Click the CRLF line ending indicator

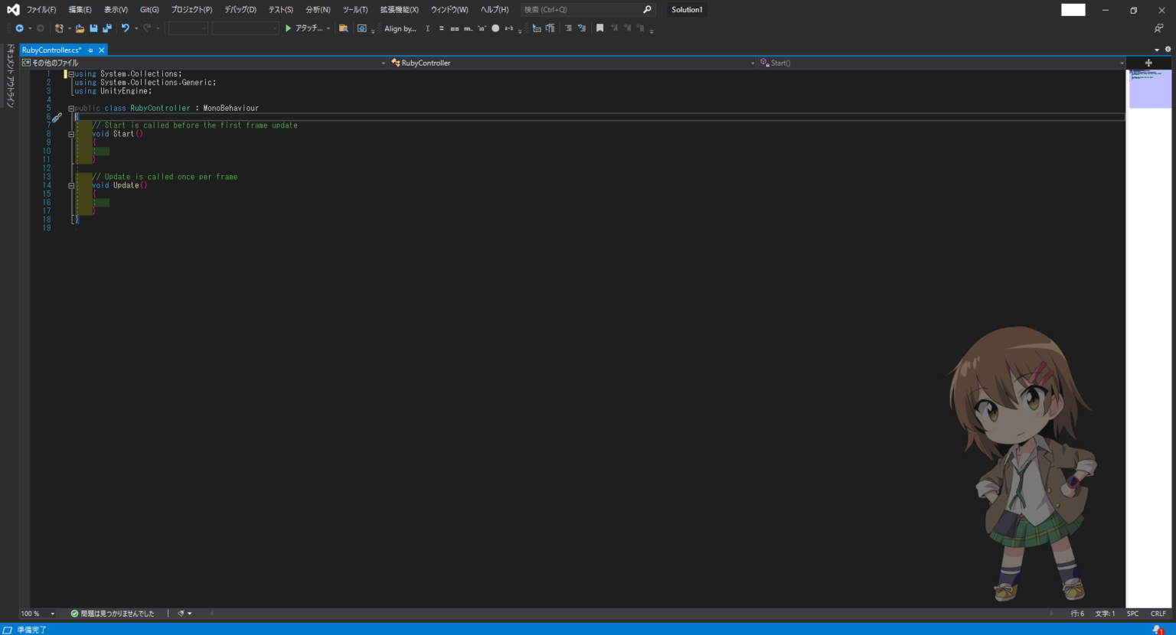[1158, 614]
